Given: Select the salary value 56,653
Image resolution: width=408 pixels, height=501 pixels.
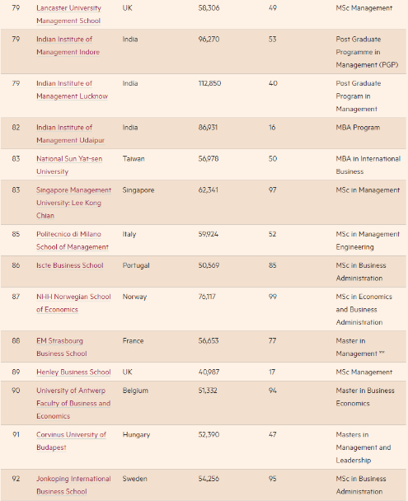Looking at the screenshot, I should click(209, 341).
